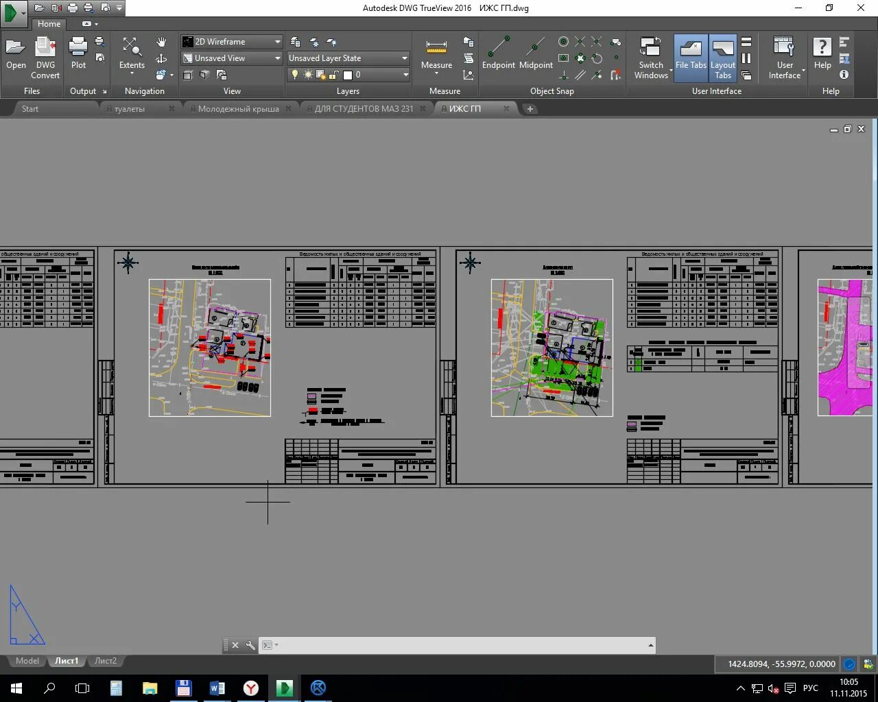Screen dimensions: 878x702
Task: Toggle Center object snap
Action: click(563, 42)
